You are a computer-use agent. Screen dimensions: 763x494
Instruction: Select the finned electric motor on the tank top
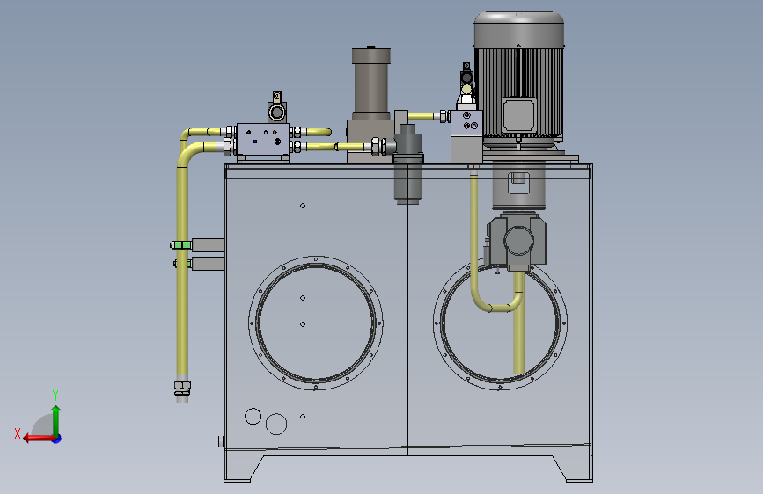(x=518, y=78)
